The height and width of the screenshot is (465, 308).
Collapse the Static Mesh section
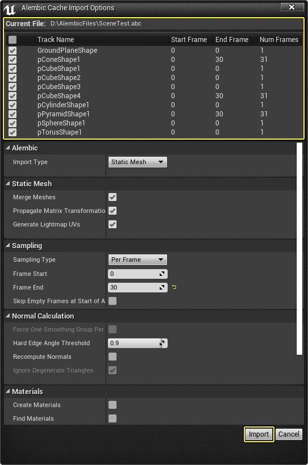8,183
